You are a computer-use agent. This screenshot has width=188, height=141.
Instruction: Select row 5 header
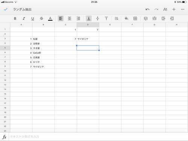pyautogui.click(x=5, y=48)
